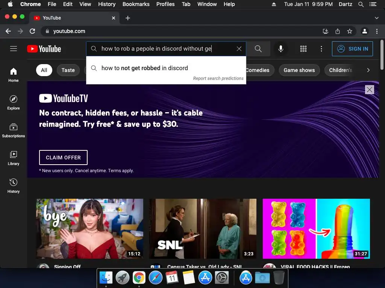Open the Chrome profile icon
This screenshot has width=385, height=288.
tap(365, 31)
